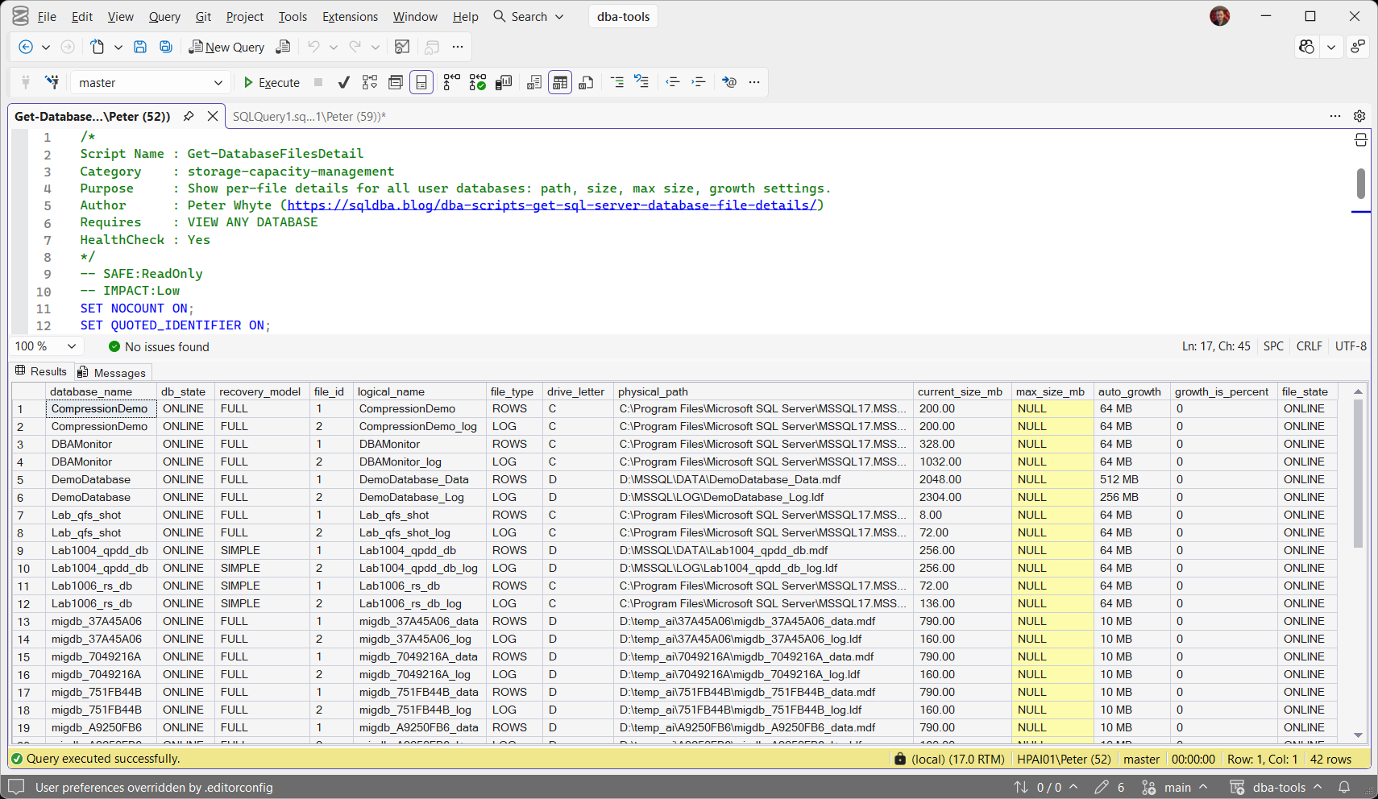The width and height of the screenshot is (1378, 799).
Task: Toggle Include Live Query Statistics
Action: [478, 82]
